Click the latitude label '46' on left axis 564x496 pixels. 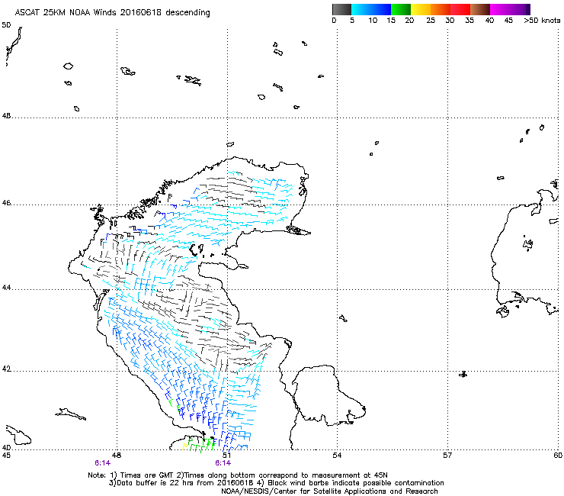point(6,203)
